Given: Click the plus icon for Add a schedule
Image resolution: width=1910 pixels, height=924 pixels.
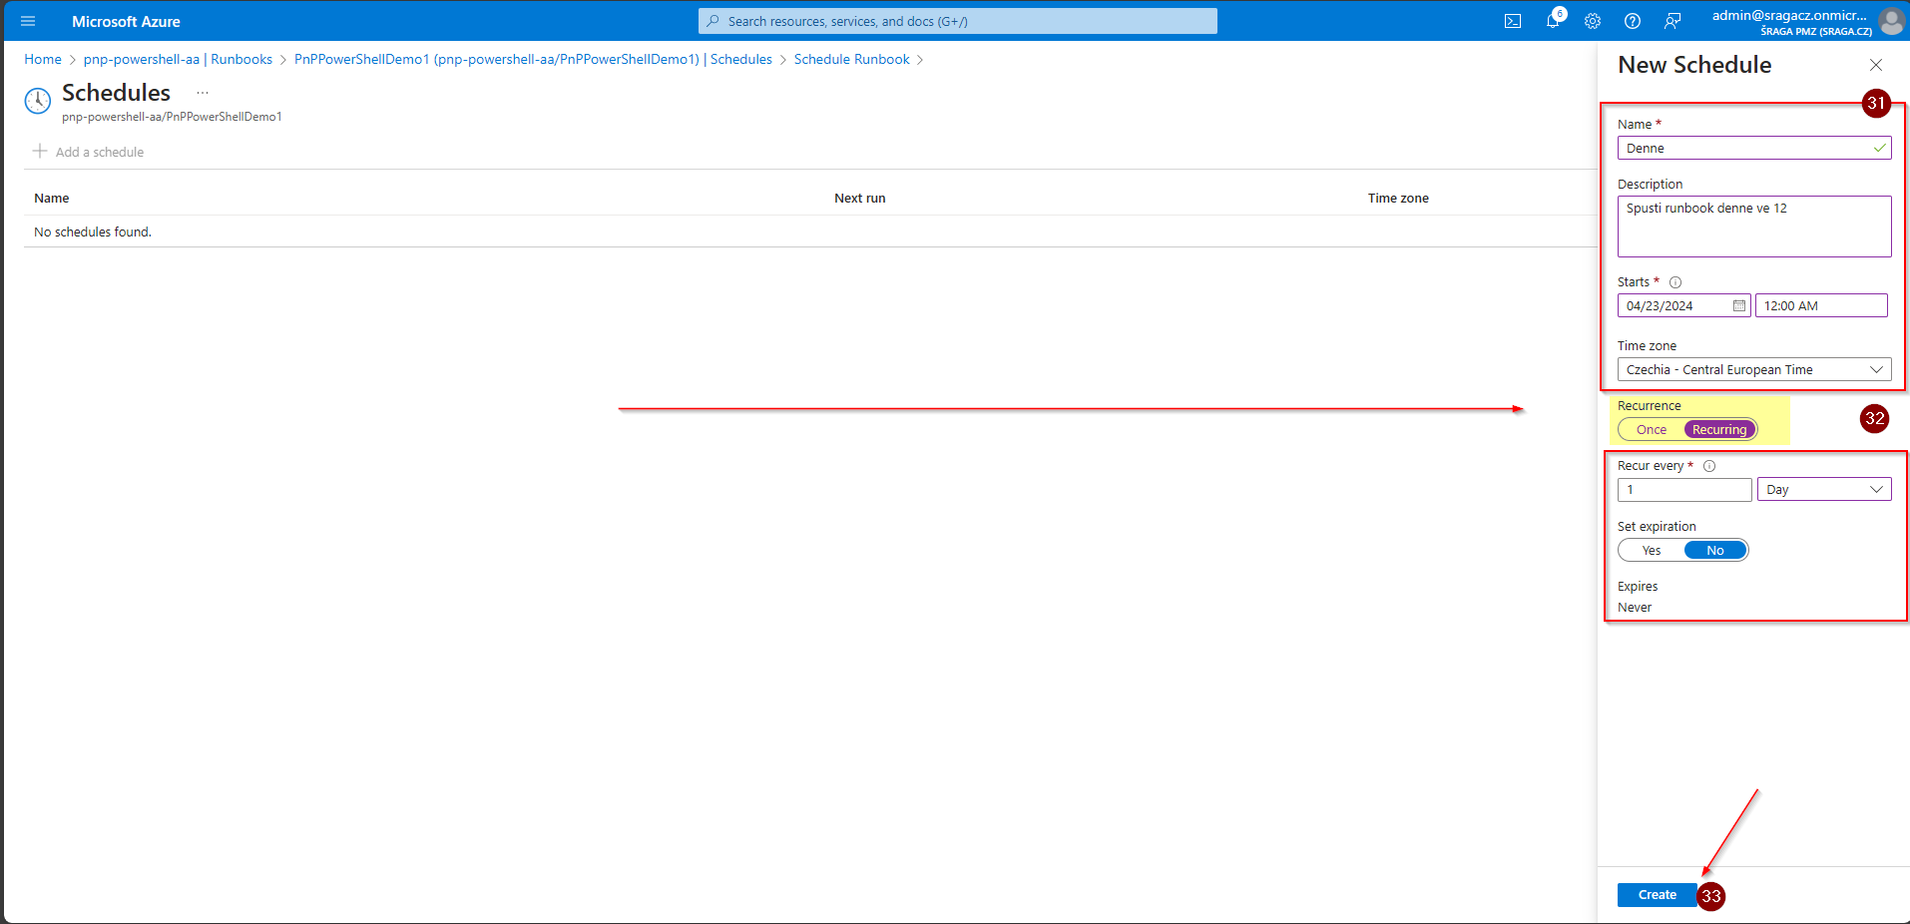Looking at the screenshot, I should point(40,151).
